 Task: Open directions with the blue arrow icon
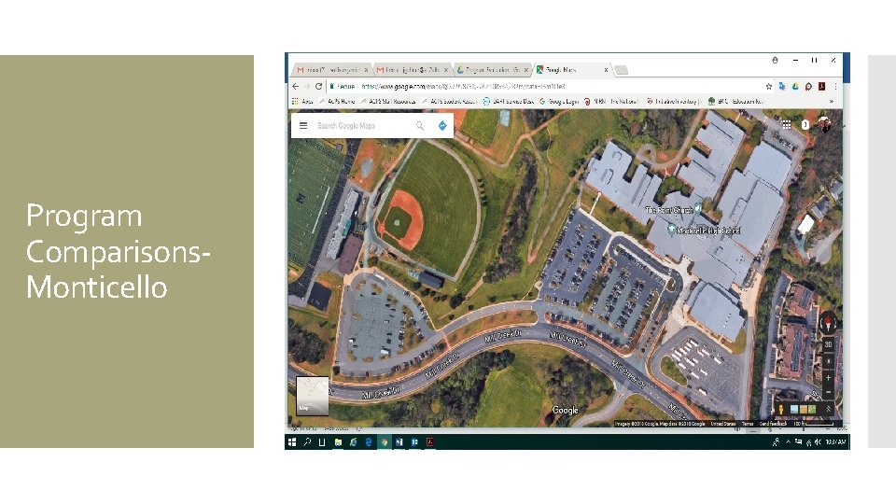click(442, 126)
